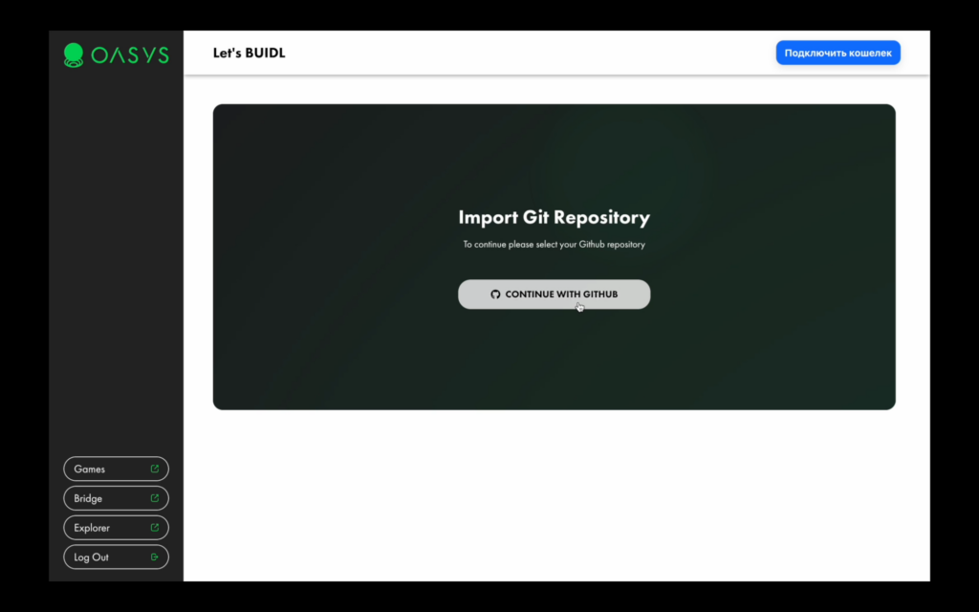Screen dimensions: 979x612
Task: Click the Oasys logo in sidebar
Action: (116, 55)
